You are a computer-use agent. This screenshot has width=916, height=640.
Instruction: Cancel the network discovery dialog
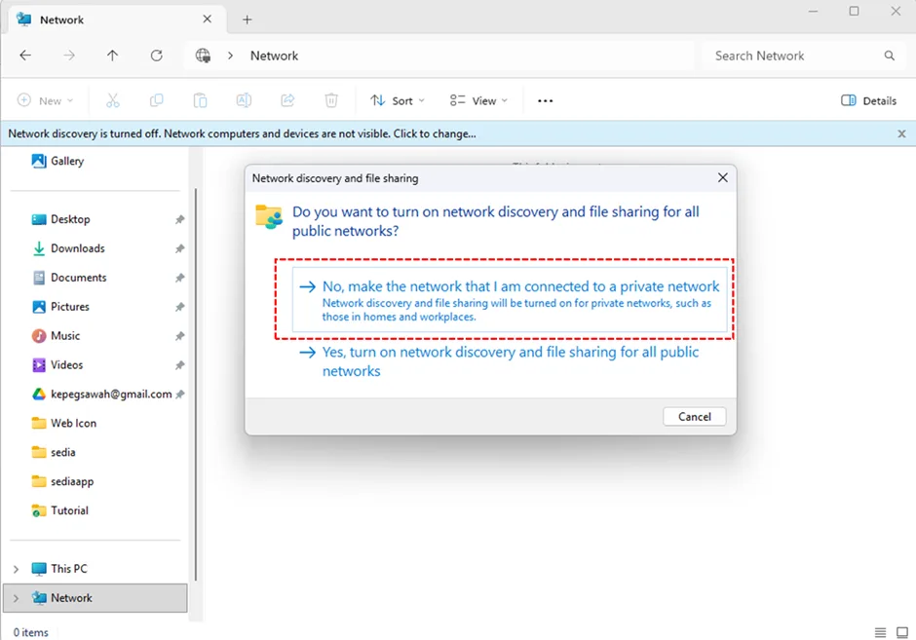click(694, 416)
